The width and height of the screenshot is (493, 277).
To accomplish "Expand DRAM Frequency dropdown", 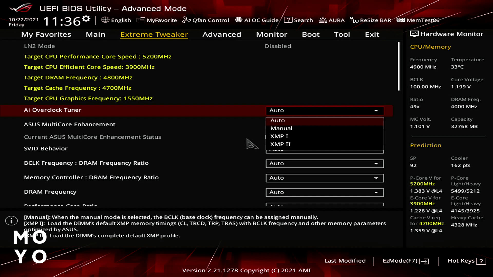I will pyautogui.click(x=376, y=192).
